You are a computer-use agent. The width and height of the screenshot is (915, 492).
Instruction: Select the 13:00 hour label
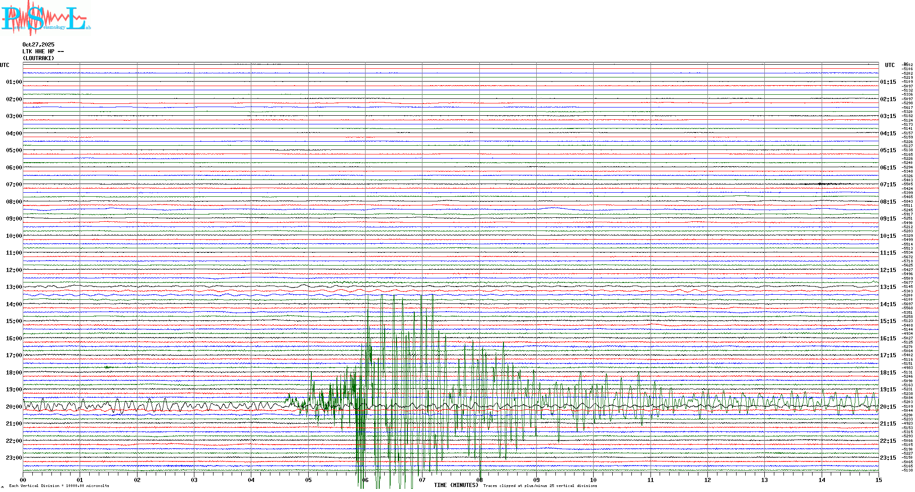point(14,287)
